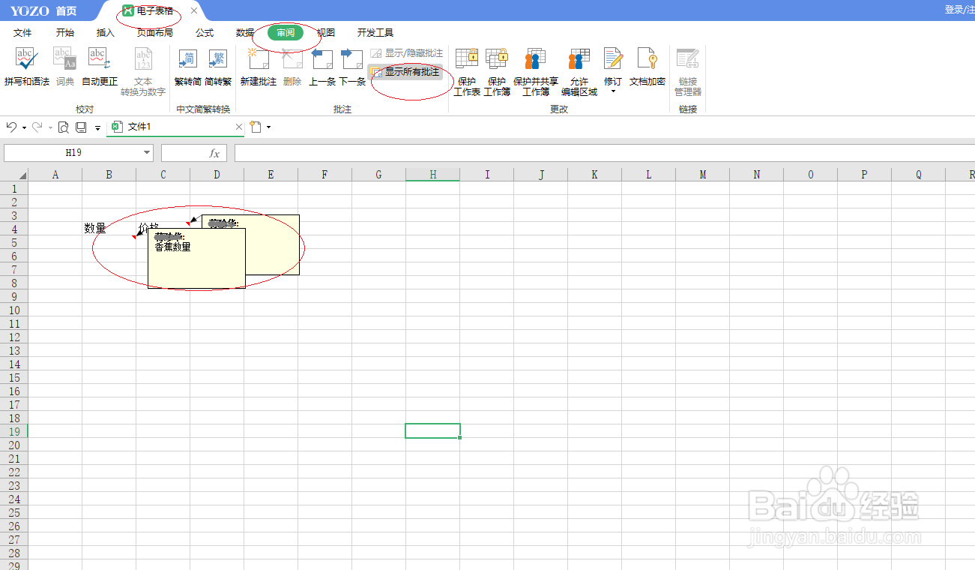Select column M header
The height and width of the screenshot is (570, 975).
point(702,175)
